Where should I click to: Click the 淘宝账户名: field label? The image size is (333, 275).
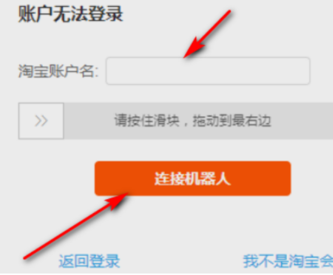point(58,71)
